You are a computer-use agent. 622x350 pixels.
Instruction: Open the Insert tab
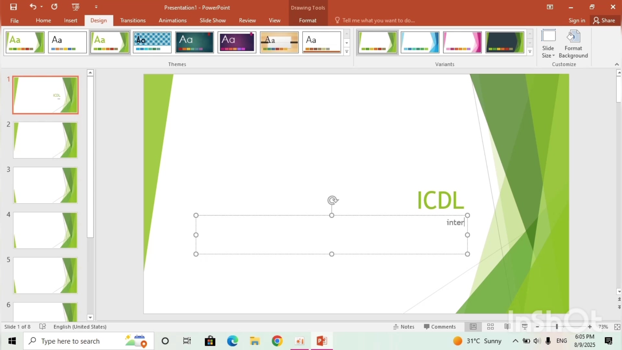pyautogui.click(x=70, y=20)
